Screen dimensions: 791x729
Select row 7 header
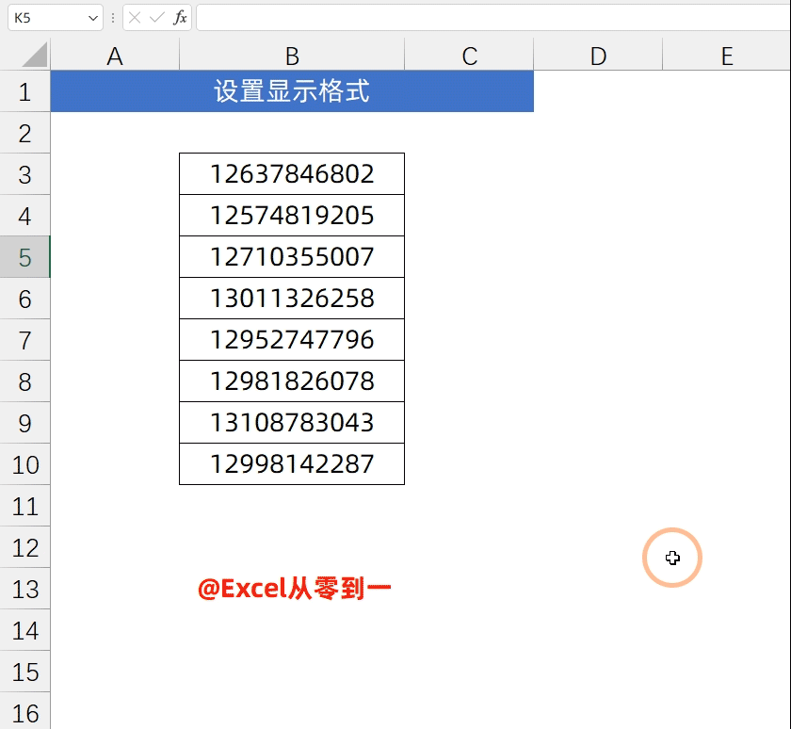point(24,339)
